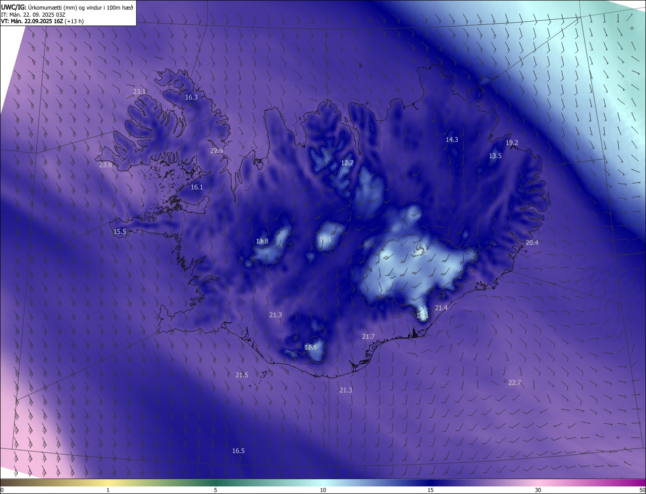Viewport: 646px width, 494px height.
Task: Click the '50' label on the color scale
Action: click(642, 490)
